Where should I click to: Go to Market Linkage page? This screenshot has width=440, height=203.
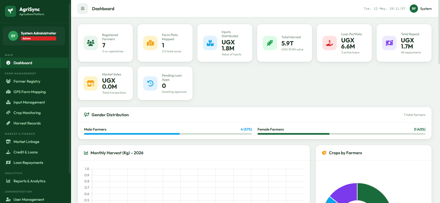click(x=34, y=142)
